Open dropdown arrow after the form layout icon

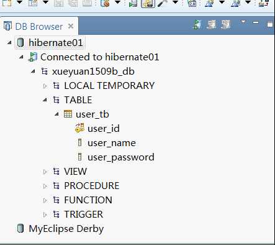pos(45,2)
